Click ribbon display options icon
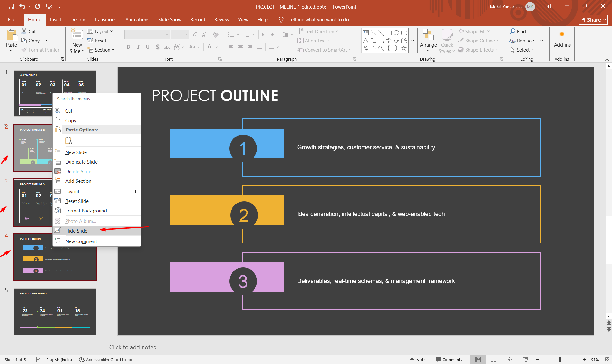612x364 pixels. [549, 6]
